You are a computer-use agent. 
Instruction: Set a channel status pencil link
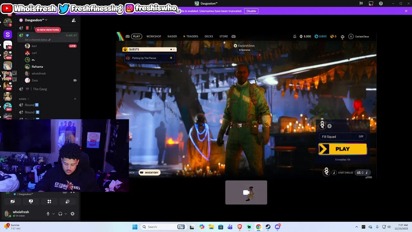[38, 40]
